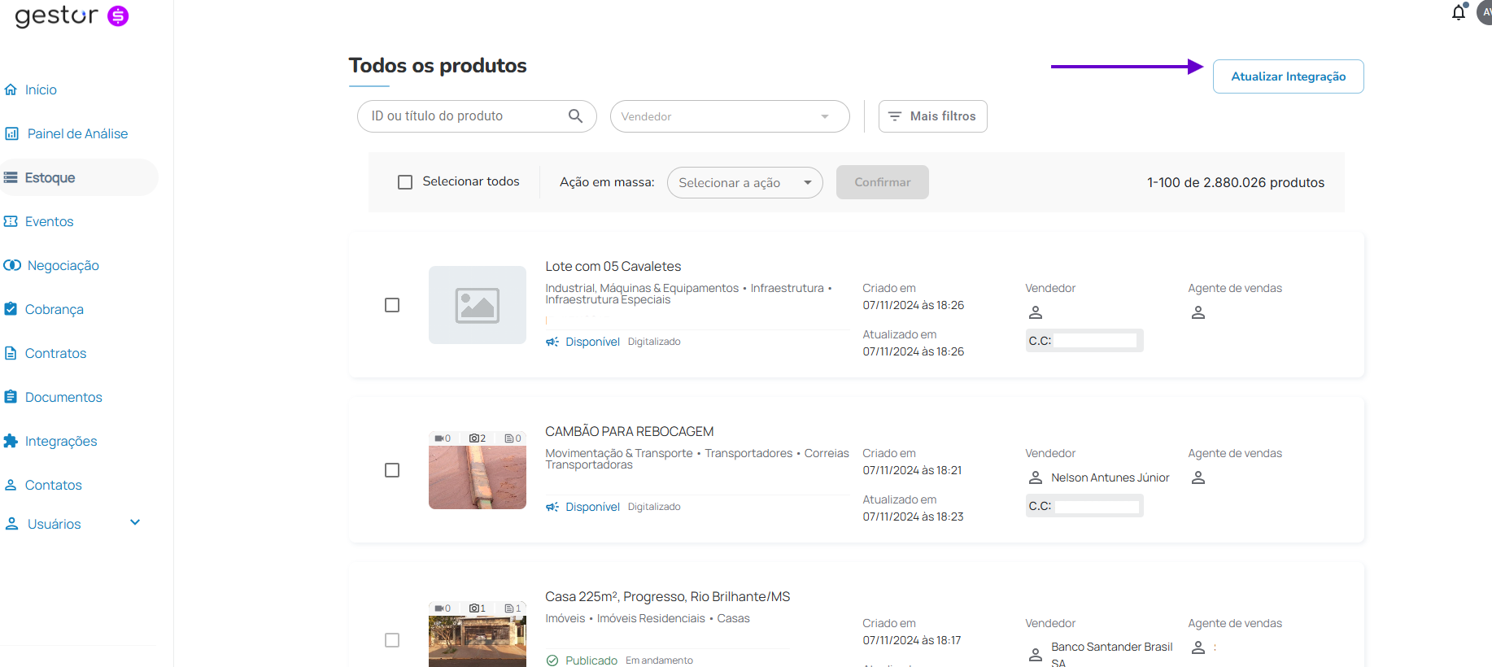The width and height of the screenshot is (1492, 667).
Task: Click the Integrações puzzle icon
Action: click(11, 441)
